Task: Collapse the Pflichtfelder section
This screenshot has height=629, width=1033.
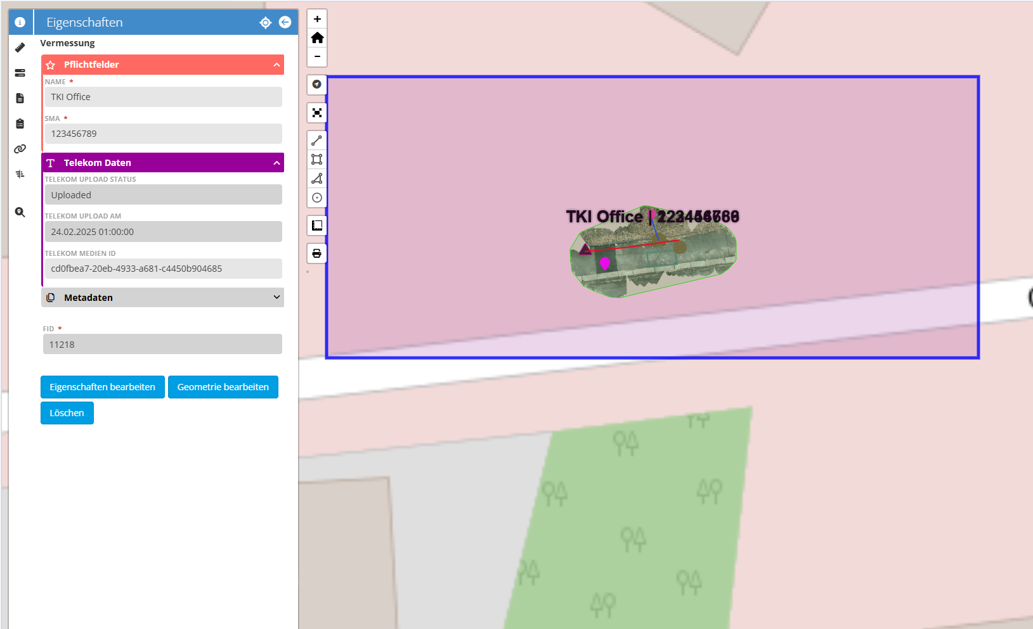Action: 276,65
